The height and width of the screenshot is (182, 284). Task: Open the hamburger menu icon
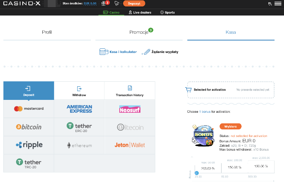pyautogui.click(x=278, y=4)
